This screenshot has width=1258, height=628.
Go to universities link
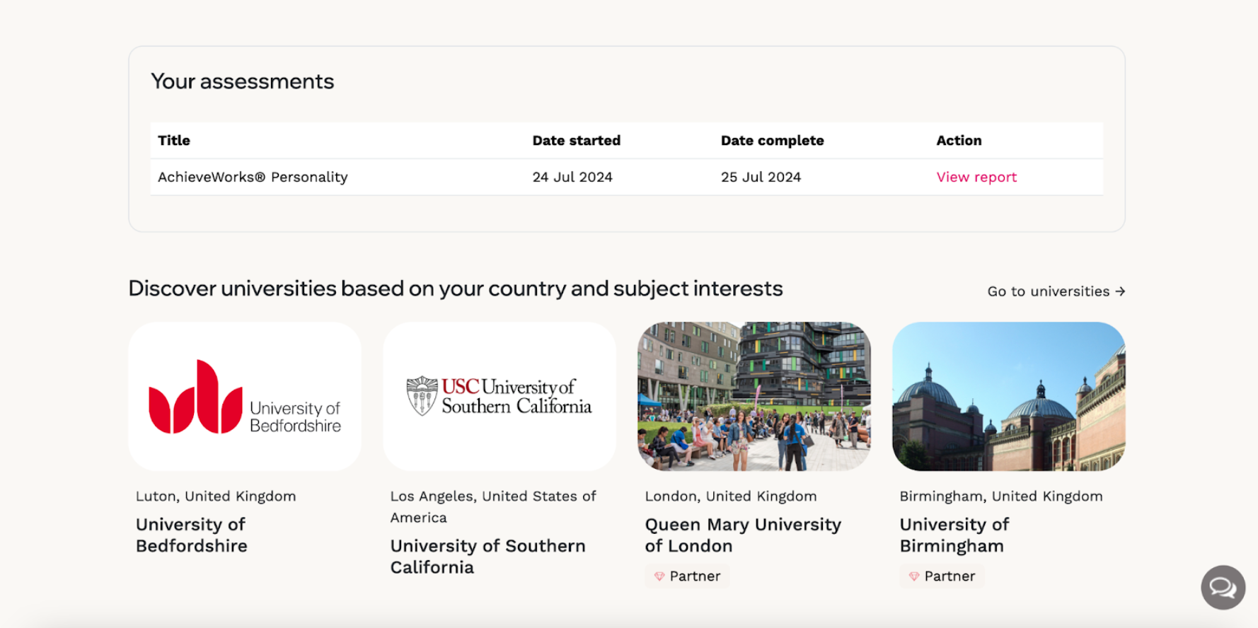1056,291
